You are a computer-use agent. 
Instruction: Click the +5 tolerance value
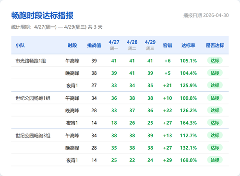pos(168,73)
